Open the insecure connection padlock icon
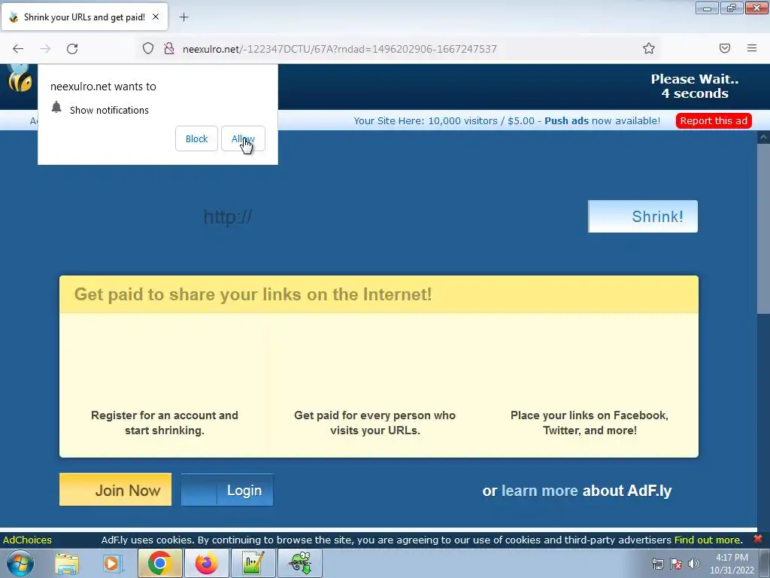The width and height of the screenshot is (770, 578). tap(169, 49)
